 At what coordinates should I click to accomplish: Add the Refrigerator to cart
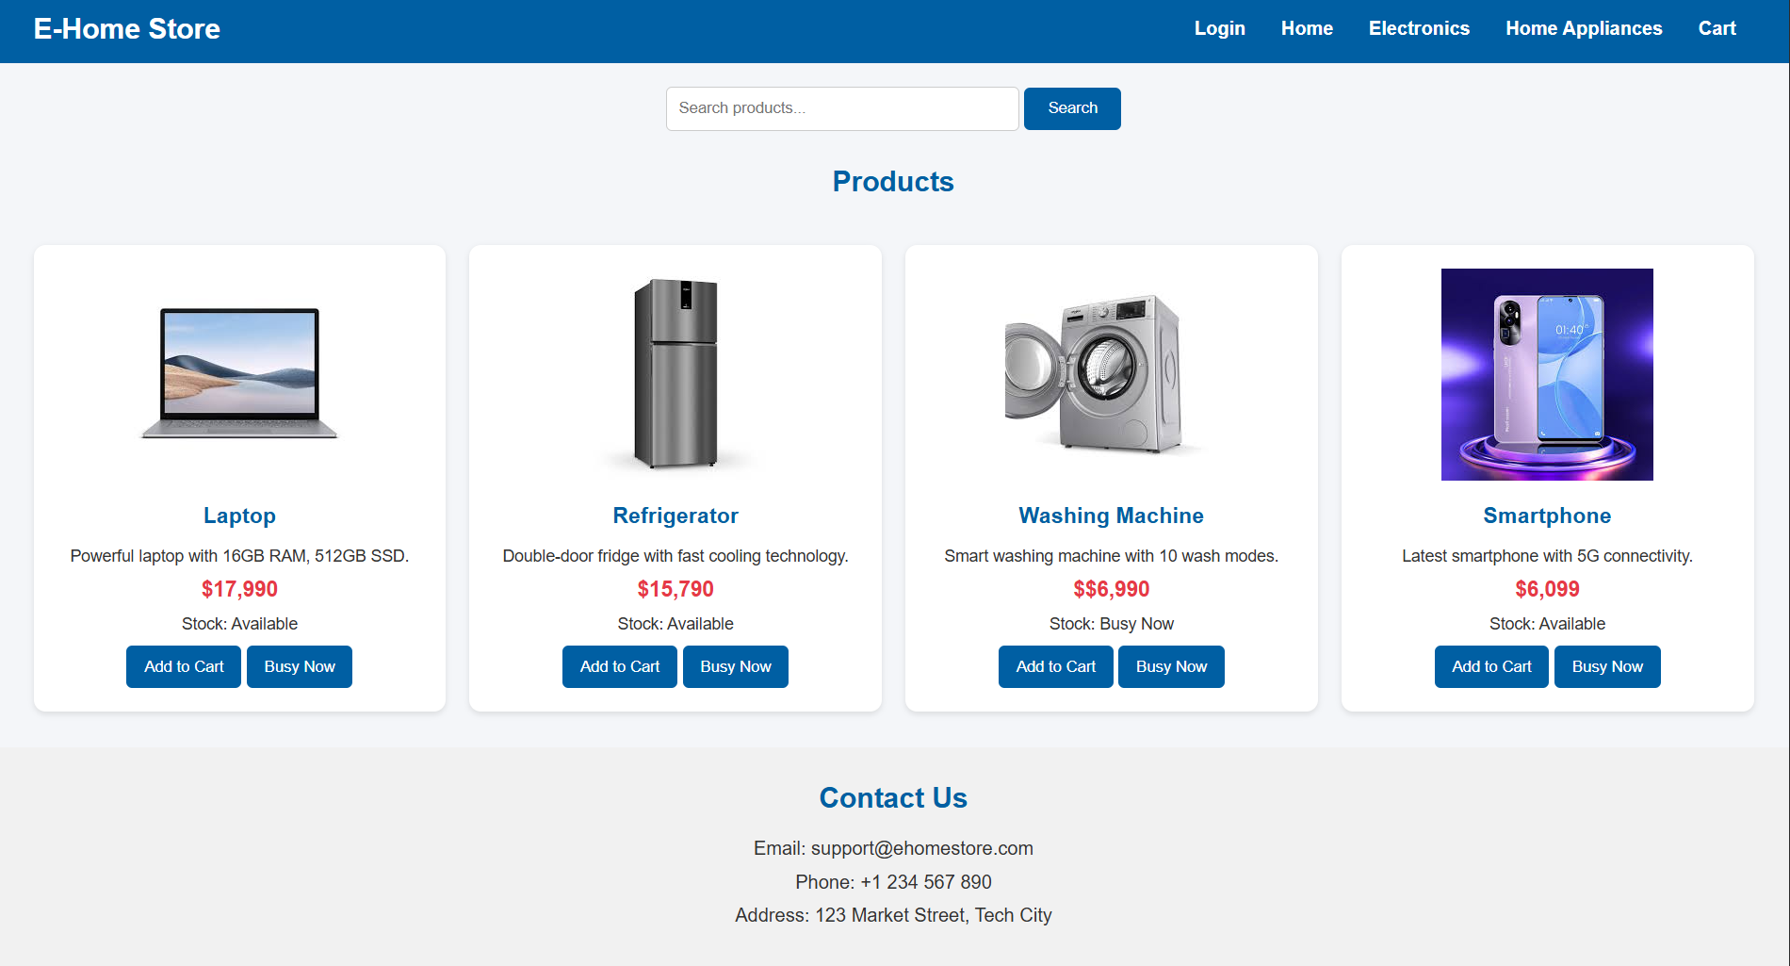point(620,666)
